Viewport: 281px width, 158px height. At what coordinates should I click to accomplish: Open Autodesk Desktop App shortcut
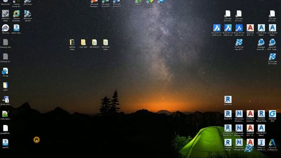272,144
